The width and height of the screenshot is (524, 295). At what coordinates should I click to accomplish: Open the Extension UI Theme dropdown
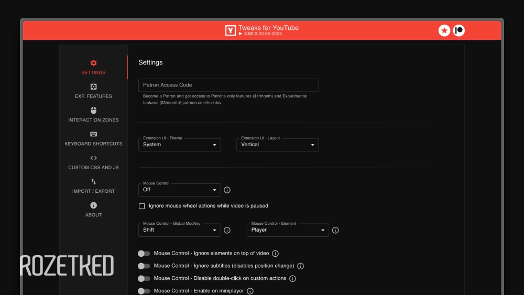(x=179, y=145)
